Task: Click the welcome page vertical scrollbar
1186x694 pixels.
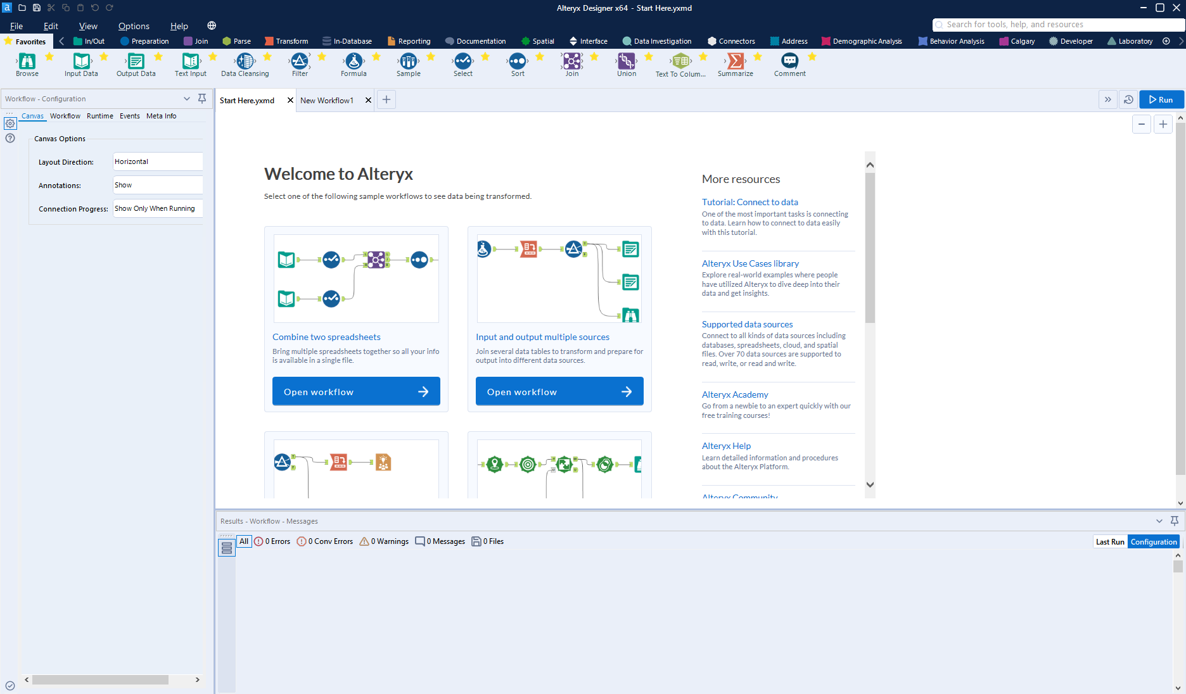Action: (870, 247)
